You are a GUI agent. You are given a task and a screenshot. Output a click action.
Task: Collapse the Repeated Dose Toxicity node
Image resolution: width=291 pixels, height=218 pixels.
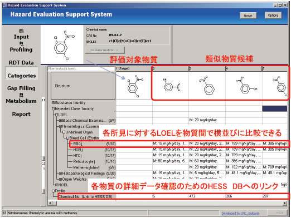[53, 108]
